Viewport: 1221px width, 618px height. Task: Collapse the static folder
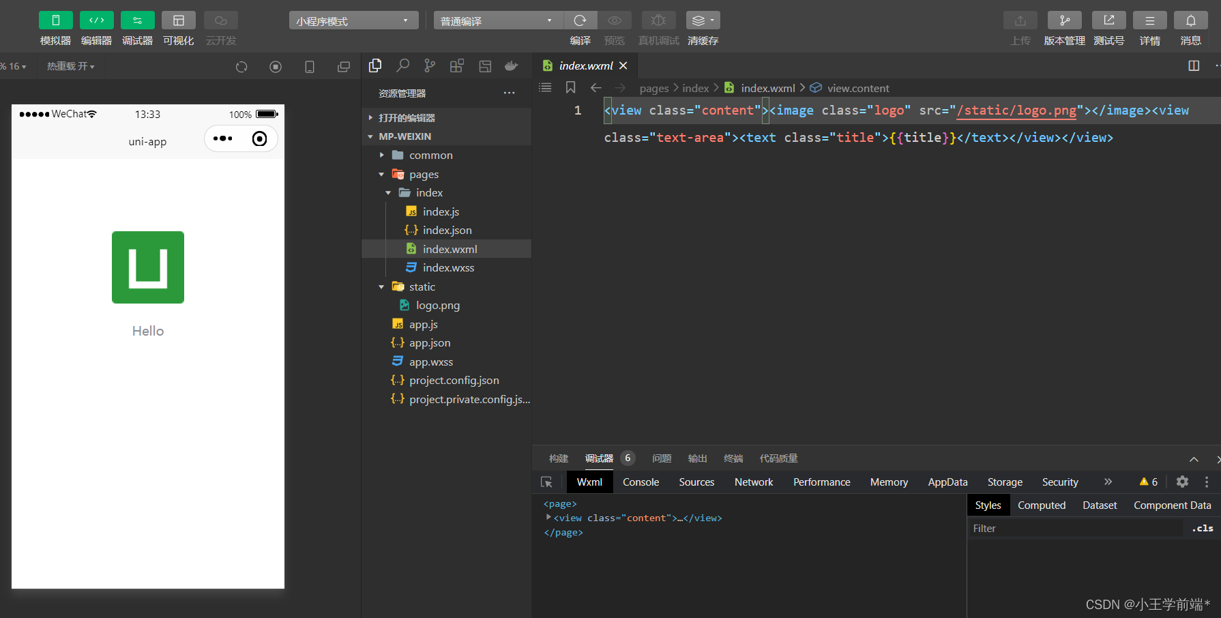447,287
